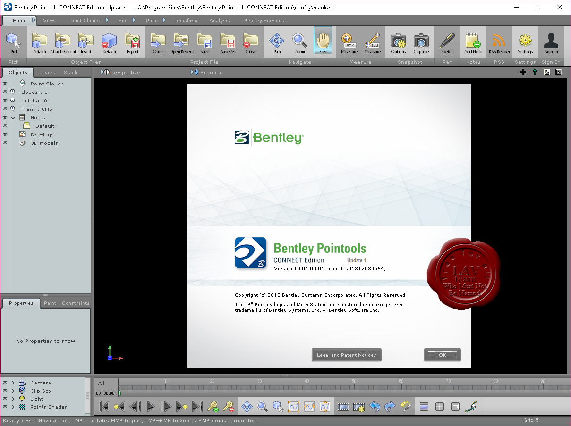
Task: Open the RSS Reader
Action: (x=499, y=43)
